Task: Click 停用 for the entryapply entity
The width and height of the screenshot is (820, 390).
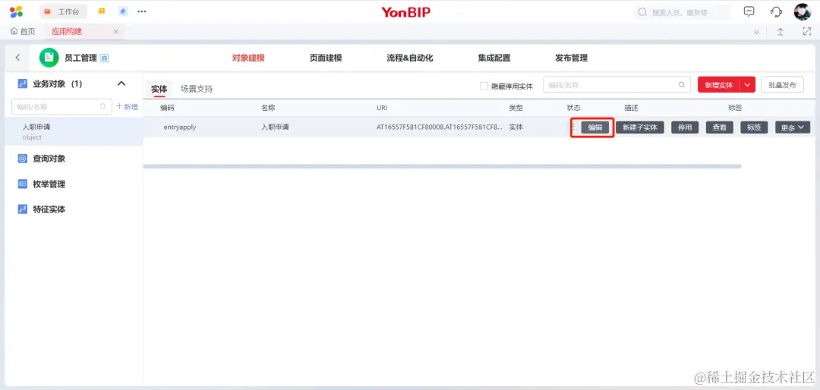Action: pyautogui.click(x=685, y=127)
